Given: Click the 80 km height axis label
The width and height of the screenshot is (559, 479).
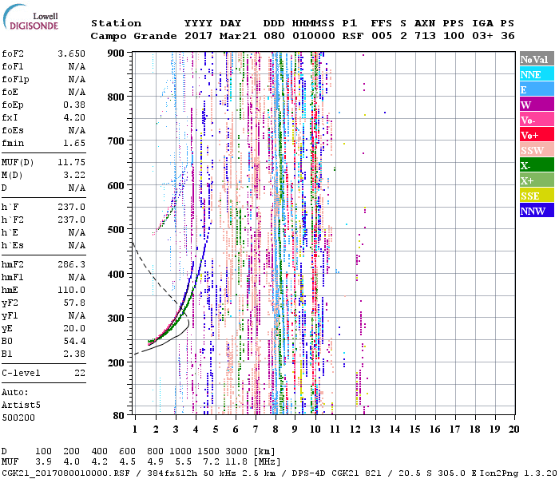Looking at the screenshot, I should (118, 415).
